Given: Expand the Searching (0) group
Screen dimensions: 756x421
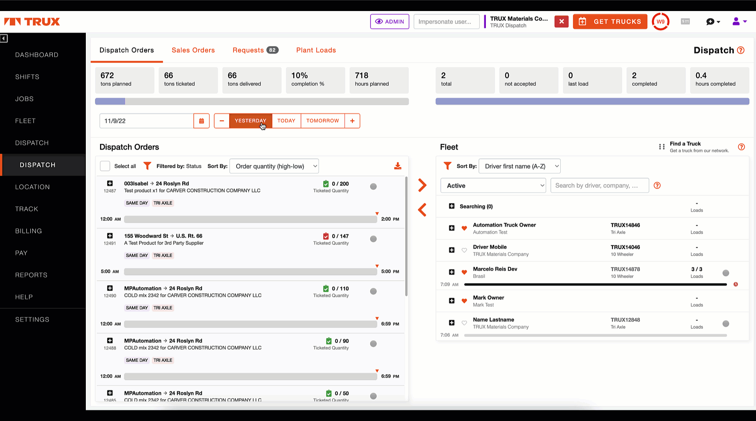Looking at the screenshot, I should (452, 206).
